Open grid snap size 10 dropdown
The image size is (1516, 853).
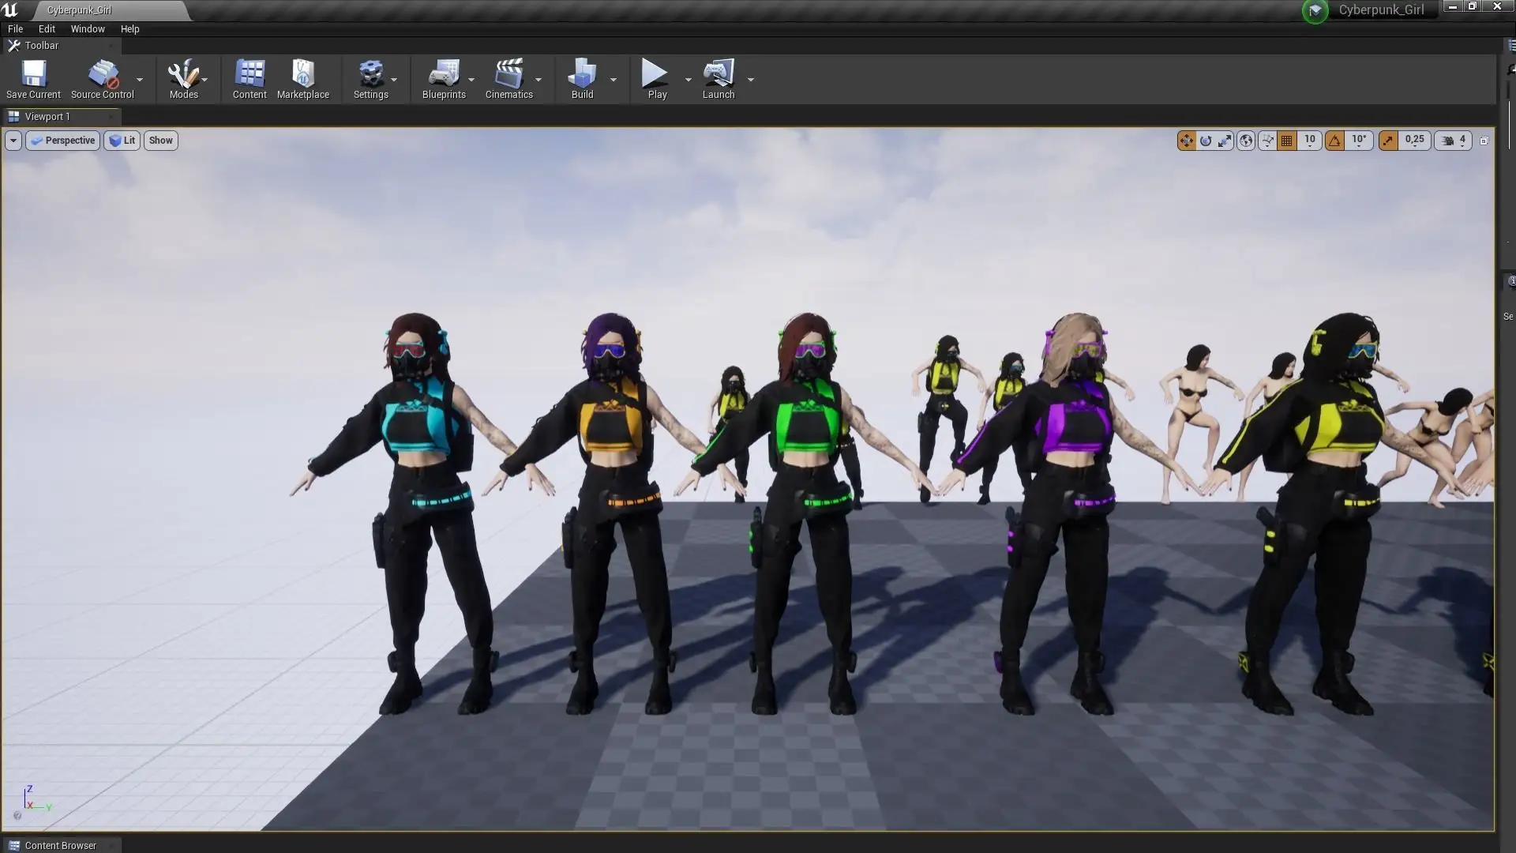[1310, 141]
